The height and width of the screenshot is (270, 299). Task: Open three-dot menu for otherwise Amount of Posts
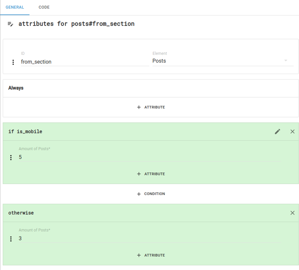pyautogui.click(x=11, y=239)
